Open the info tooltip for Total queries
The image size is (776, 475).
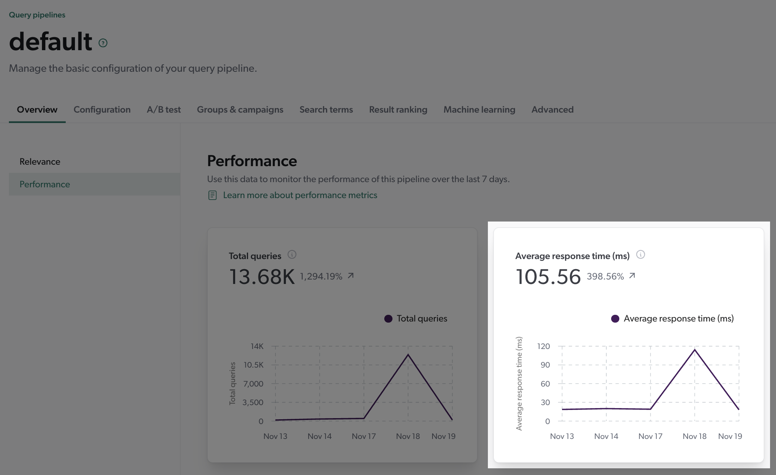click(292, 255)
